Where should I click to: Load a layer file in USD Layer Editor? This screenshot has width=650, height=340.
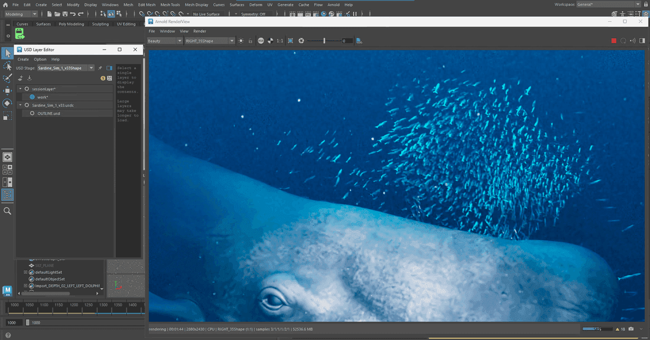(x=30, y=78)
